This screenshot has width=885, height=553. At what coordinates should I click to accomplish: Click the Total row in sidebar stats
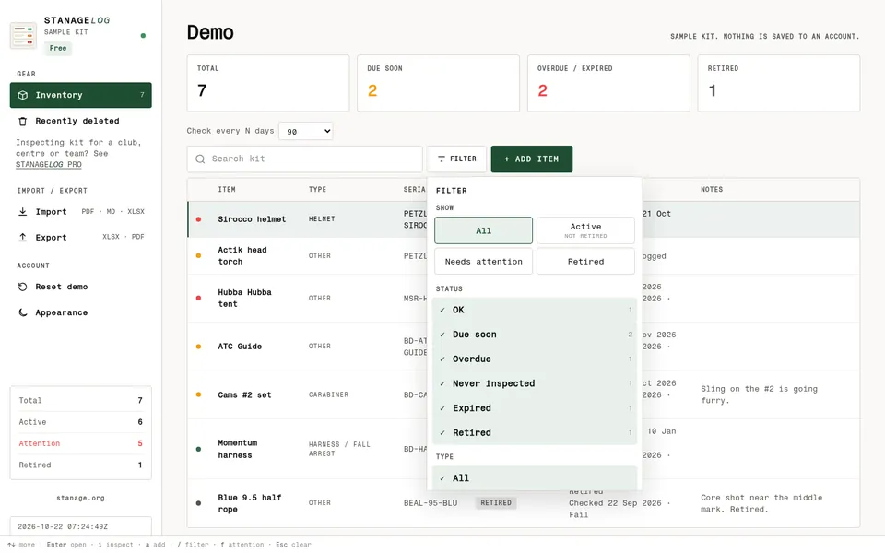tap(81, 401)
